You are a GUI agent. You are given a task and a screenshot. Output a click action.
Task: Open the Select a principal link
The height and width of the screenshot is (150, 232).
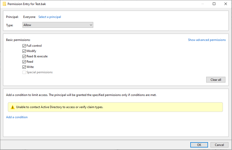[x=50, y=17]
